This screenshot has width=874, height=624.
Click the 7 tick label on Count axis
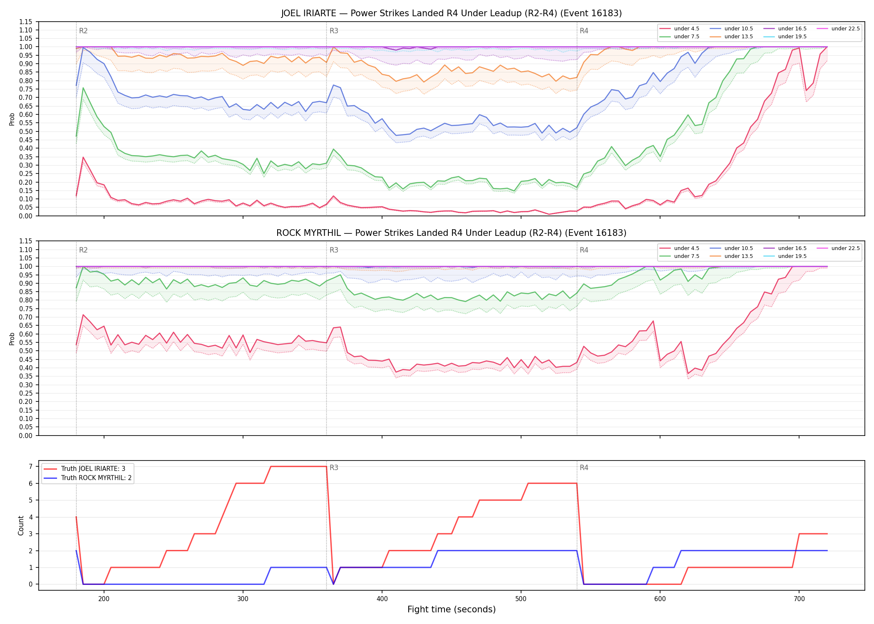30,466
